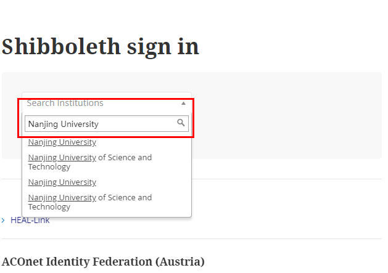Click the "Search Institutions" placeholder label
The width and height of the screenshot is (388, 273).
(65, 104)
